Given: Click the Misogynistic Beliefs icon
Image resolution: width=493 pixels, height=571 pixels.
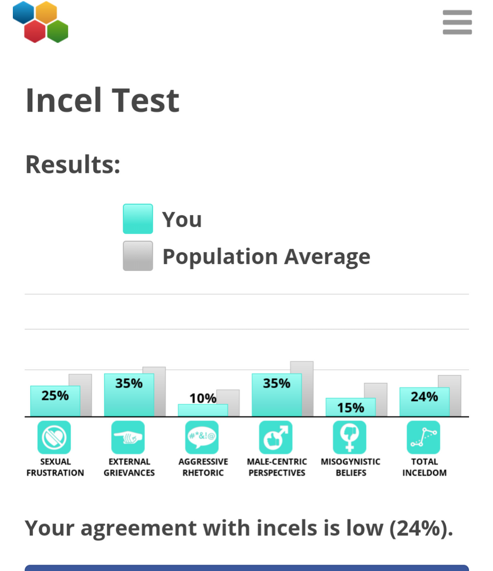Looking at the screenshot, I should [350, 437].
